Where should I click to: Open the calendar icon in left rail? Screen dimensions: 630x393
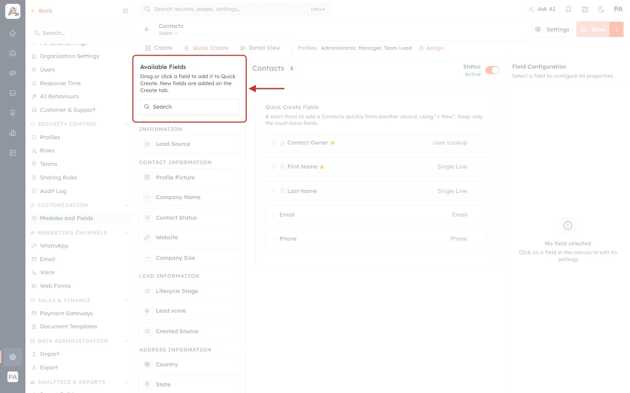13,153
